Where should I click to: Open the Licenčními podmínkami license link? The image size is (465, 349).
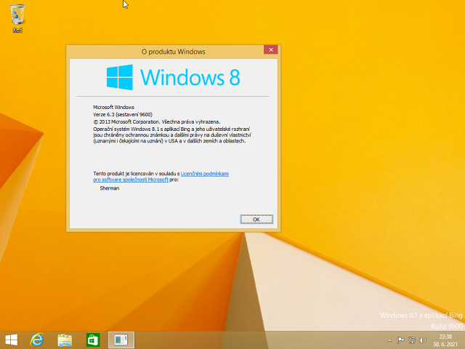(x=204, y=174)
